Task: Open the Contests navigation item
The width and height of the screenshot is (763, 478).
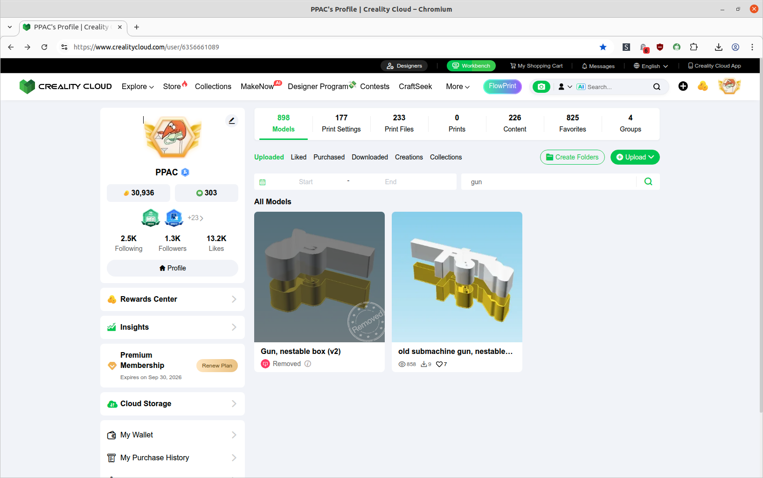Action: [x=375, y=87]
